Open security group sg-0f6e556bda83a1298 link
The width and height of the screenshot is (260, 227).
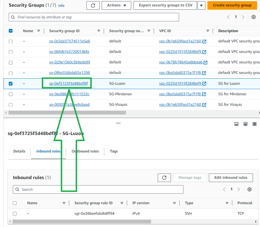point(70,73)
